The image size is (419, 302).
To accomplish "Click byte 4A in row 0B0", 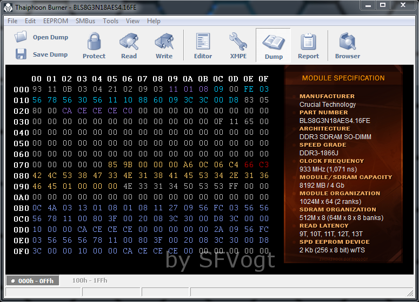I will point(52,208).
